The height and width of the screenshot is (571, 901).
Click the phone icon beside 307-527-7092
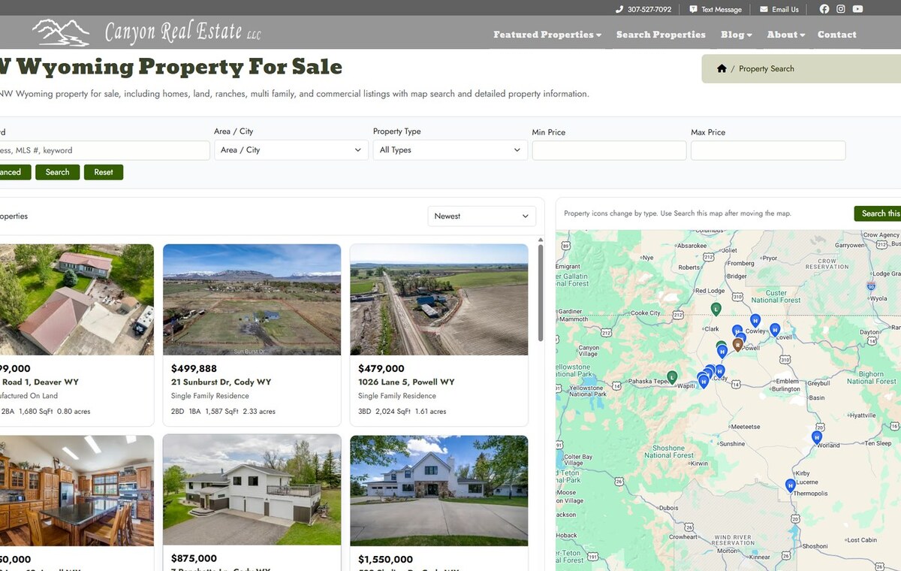pos(619,10)
